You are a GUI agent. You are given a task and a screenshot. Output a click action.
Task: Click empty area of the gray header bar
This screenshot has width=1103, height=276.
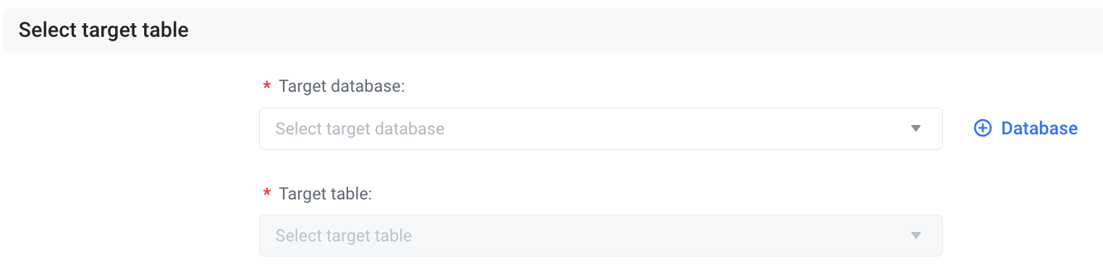click(x=644, y=30)
